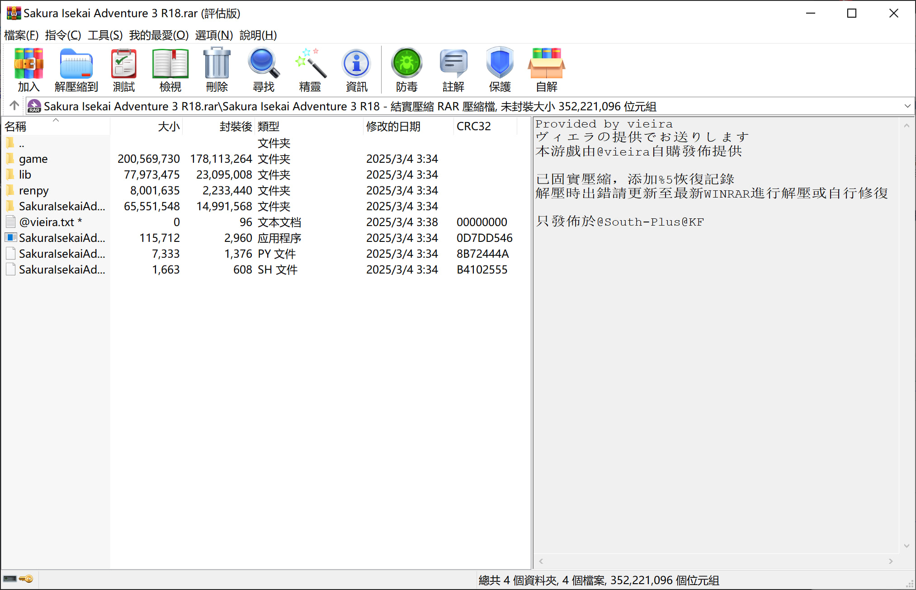The image size is (916, 590).
Task: Open the 檔案(F) menu
Action: pos(21,35)
